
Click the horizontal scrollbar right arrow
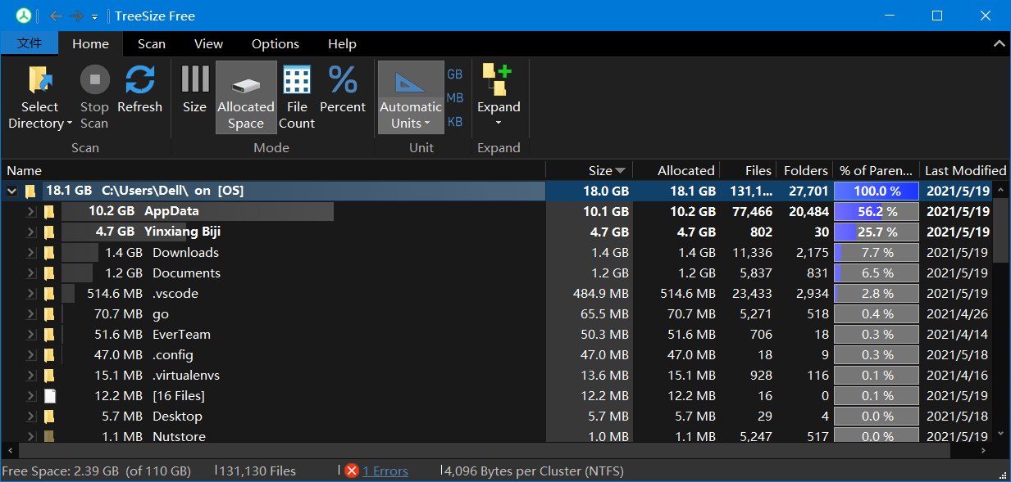tap(984, 450)
